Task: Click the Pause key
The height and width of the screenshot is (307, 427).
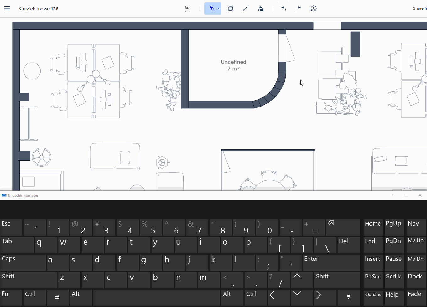Action: point(394,263)
